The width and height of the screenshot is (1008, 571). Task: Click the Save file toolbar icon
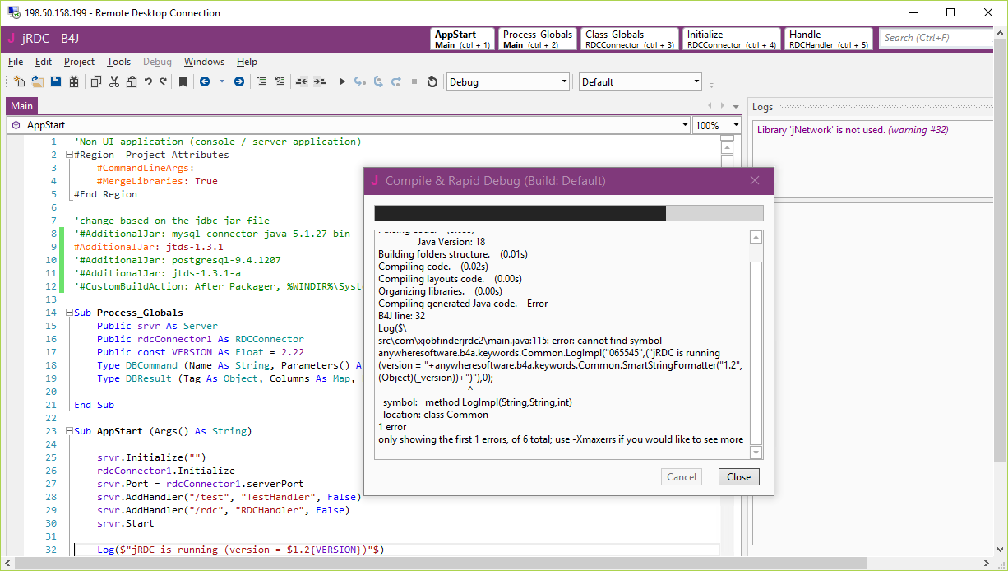coord(56,81)
